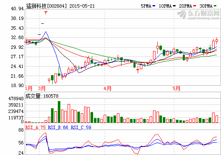Click the 35.43 price axis label
Screen dimensions: 221x155
click(x=17, y=28)
